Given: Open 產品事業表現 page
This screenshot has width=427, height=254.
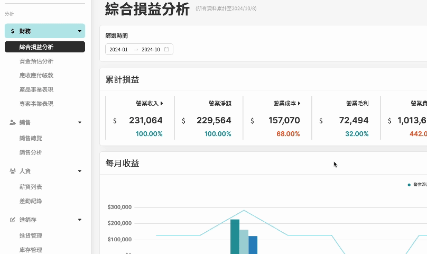Looking at the screenshot, I should [x=36, y=89].
